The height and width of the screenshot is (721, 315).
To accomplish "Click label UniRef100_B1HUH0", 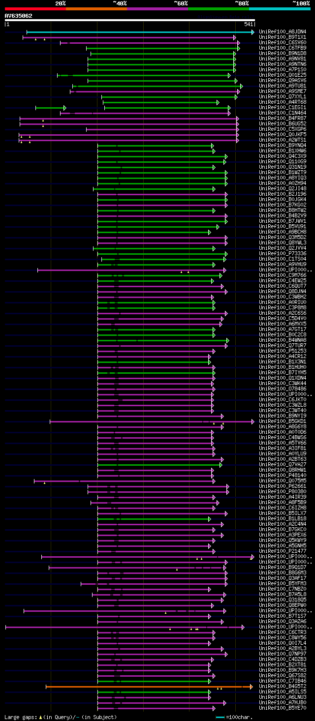I will point(283,367).
